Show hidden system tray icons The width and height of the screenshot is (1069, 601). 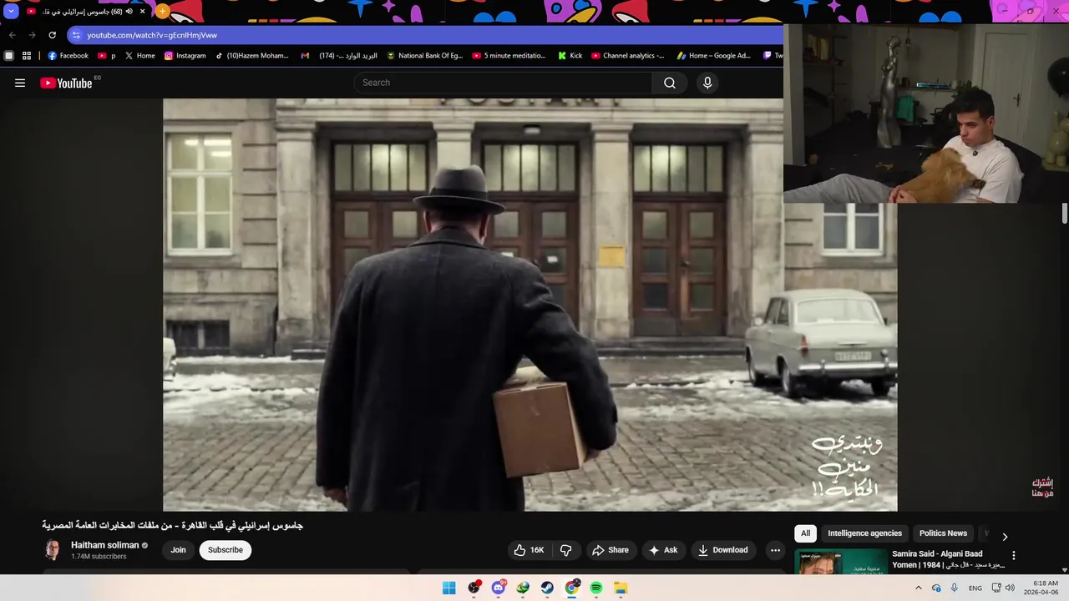click(x=919, y=588)
